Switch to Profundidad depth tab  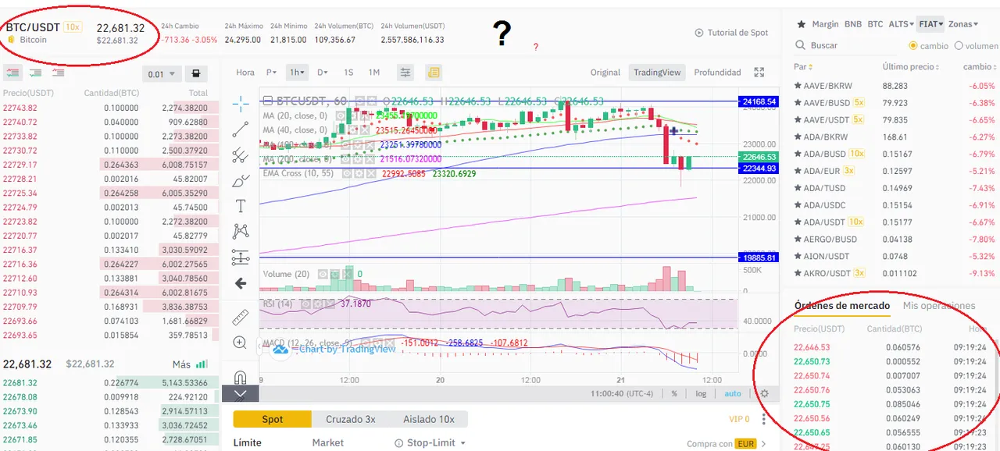717,73
